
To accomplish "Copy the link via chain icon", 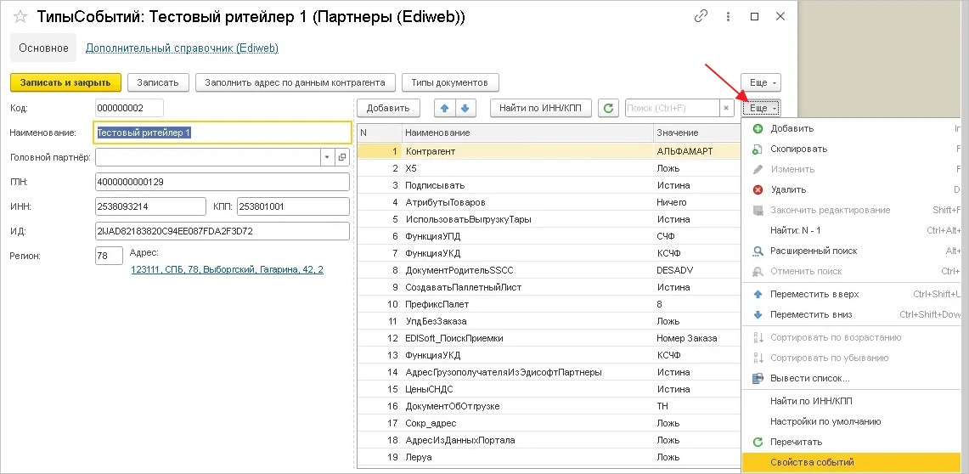I will click(701, 16).
